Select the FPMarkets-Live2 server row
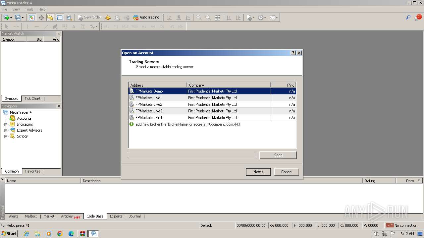Image resolution: width=424 pixels, height=238 pixels. (212, 104)
